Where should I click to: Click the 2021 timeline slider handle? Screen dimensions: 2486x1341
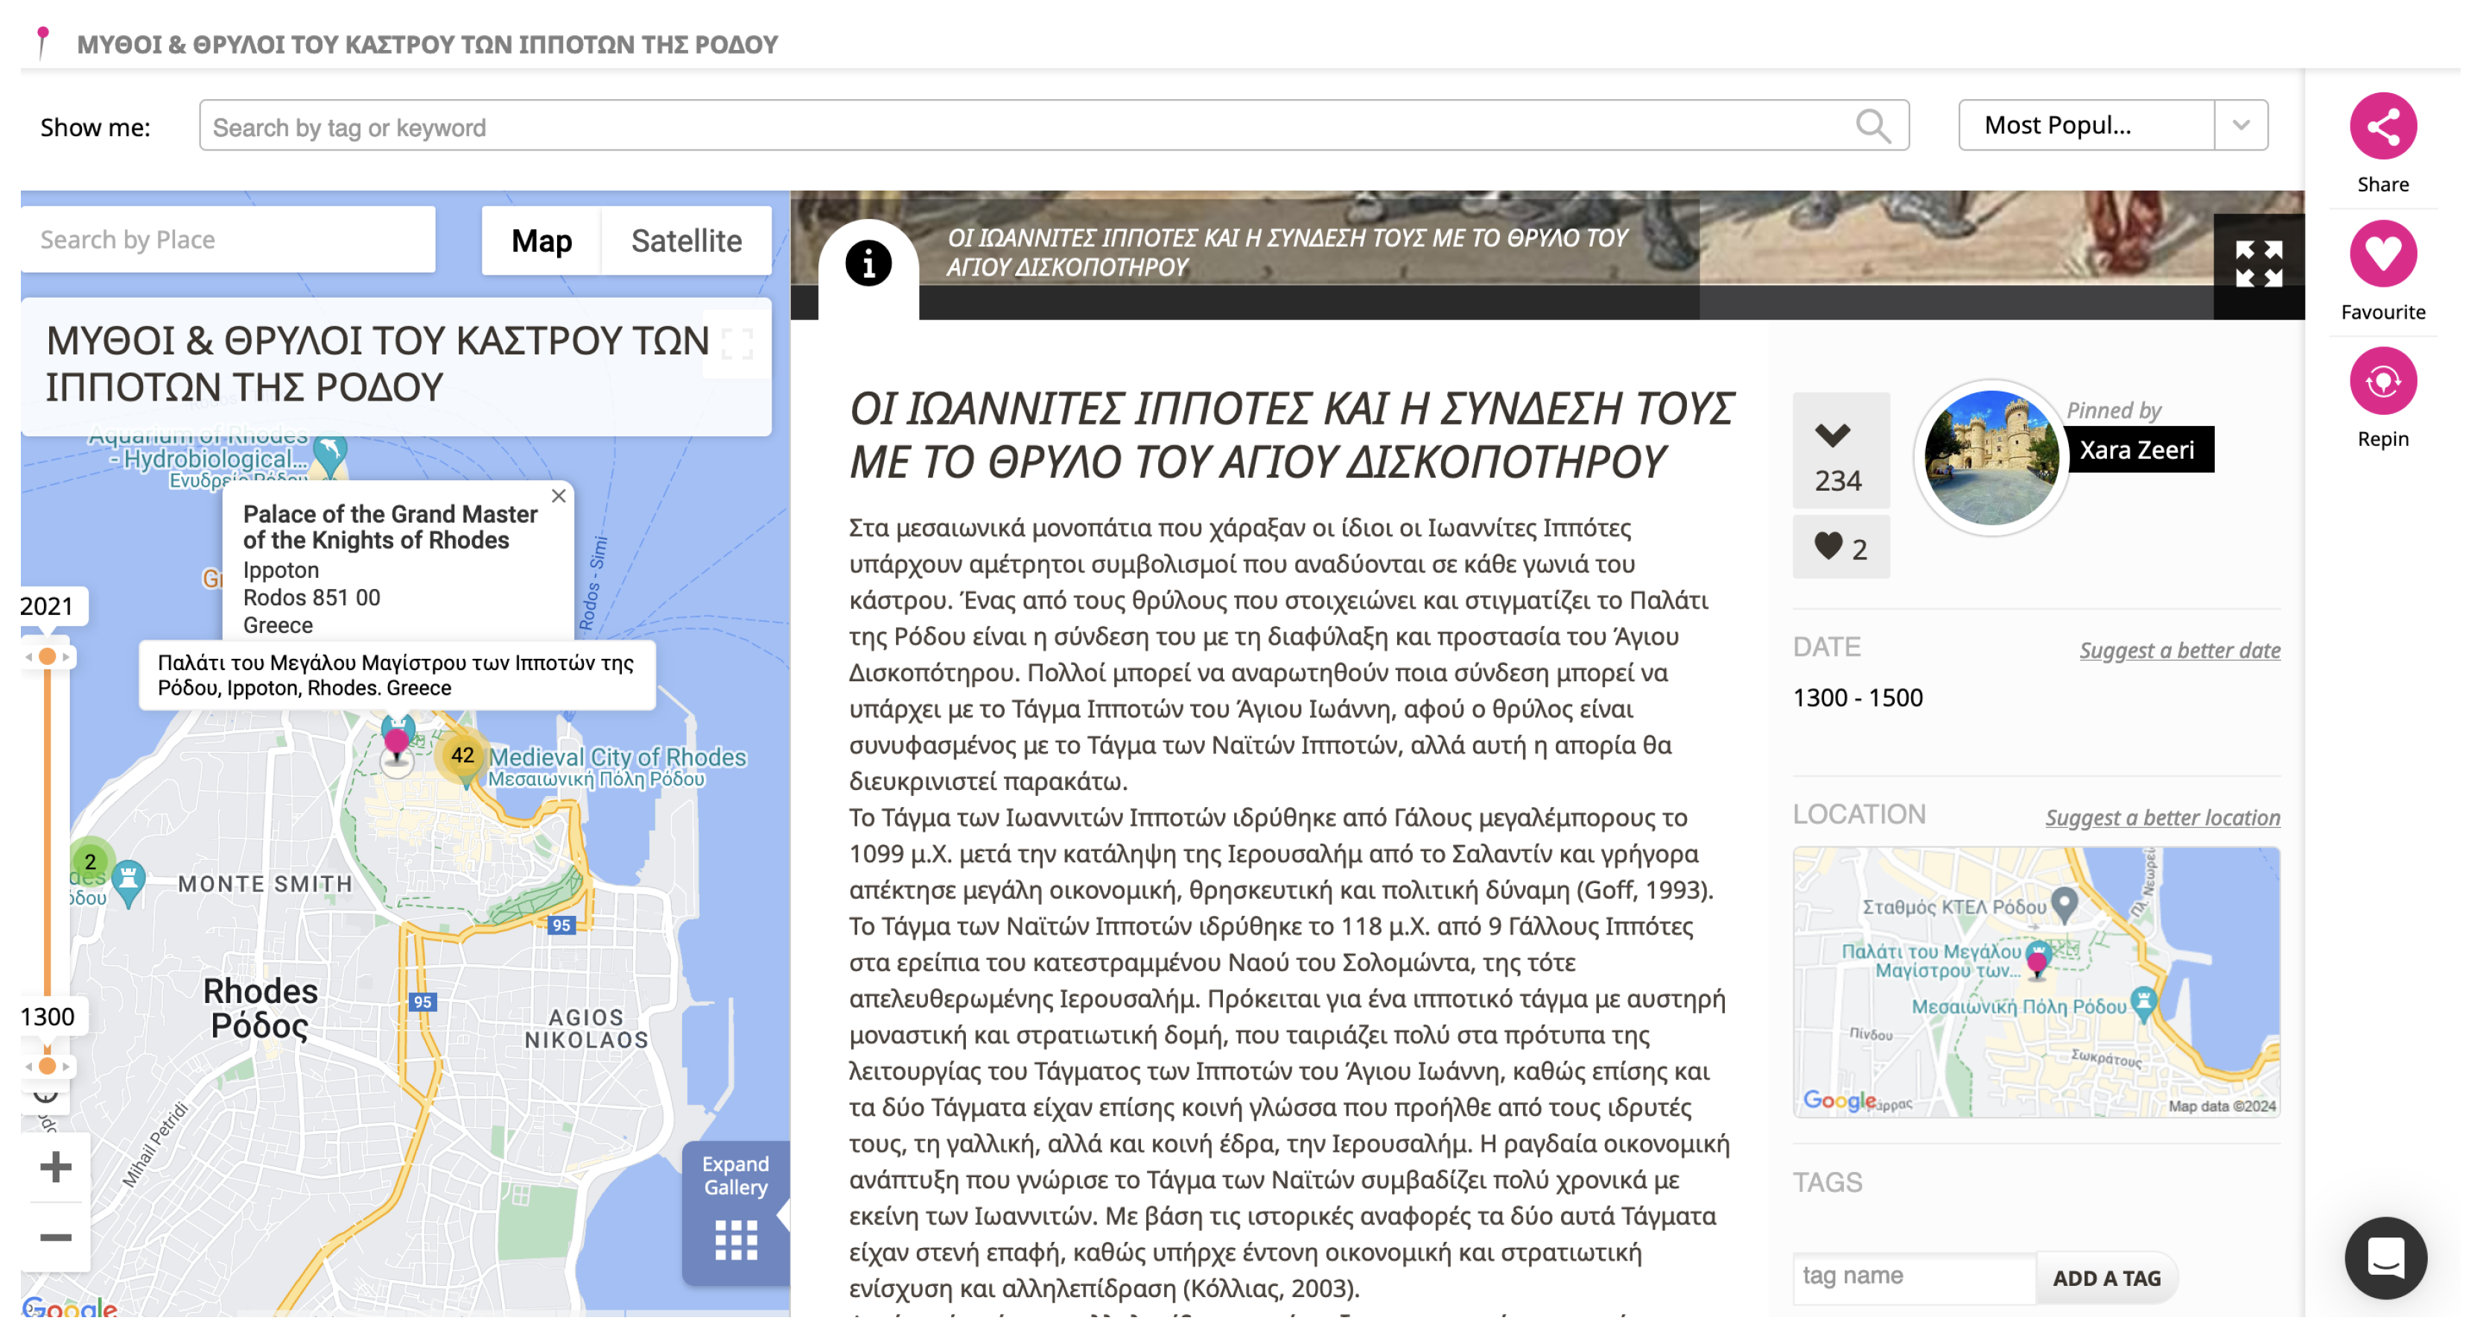pyautogui.click(x=46, y=657)
